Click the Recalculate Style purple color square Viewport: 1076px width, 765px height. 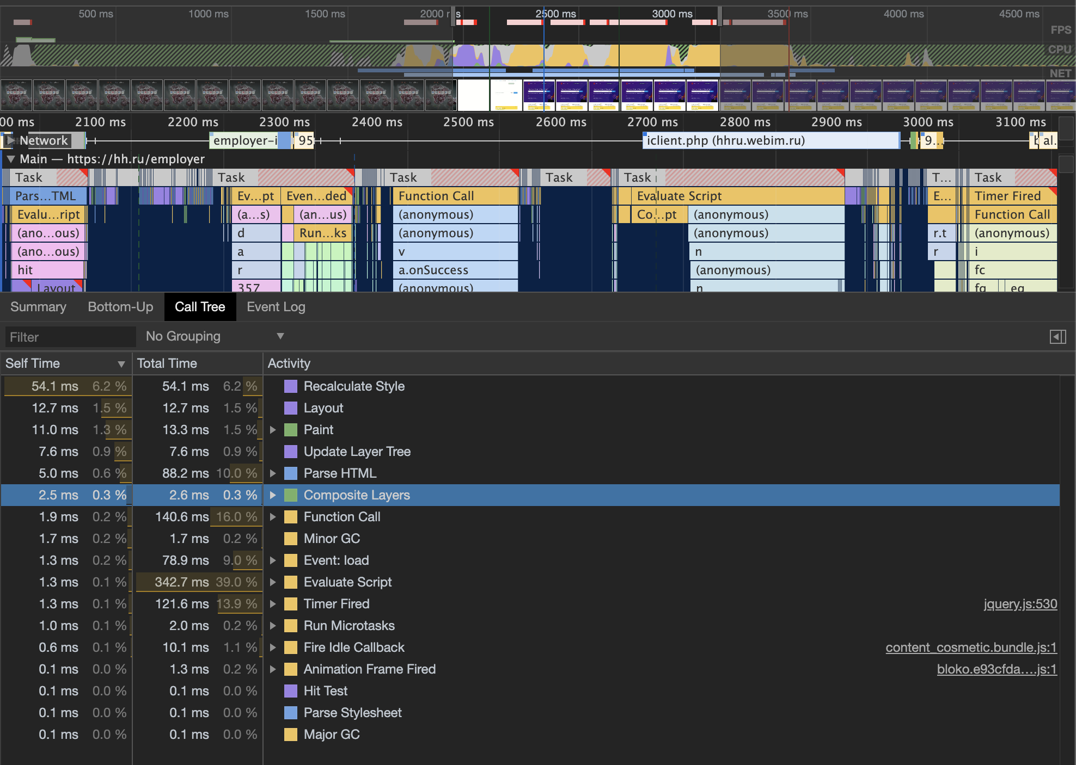tap(291, 386)
